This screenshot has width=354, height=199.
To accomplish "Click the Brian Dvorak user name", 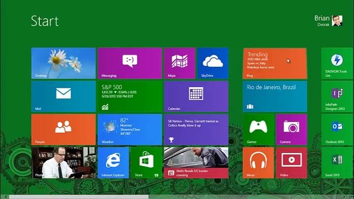I will point(322,21).
